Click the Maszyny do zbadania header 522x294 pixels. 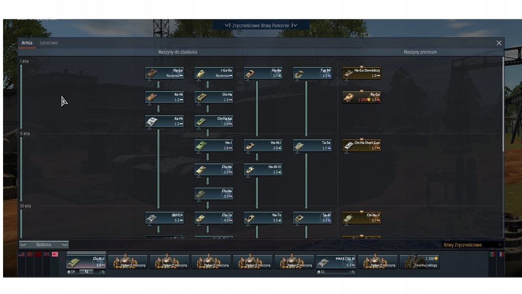pos(177,52)
